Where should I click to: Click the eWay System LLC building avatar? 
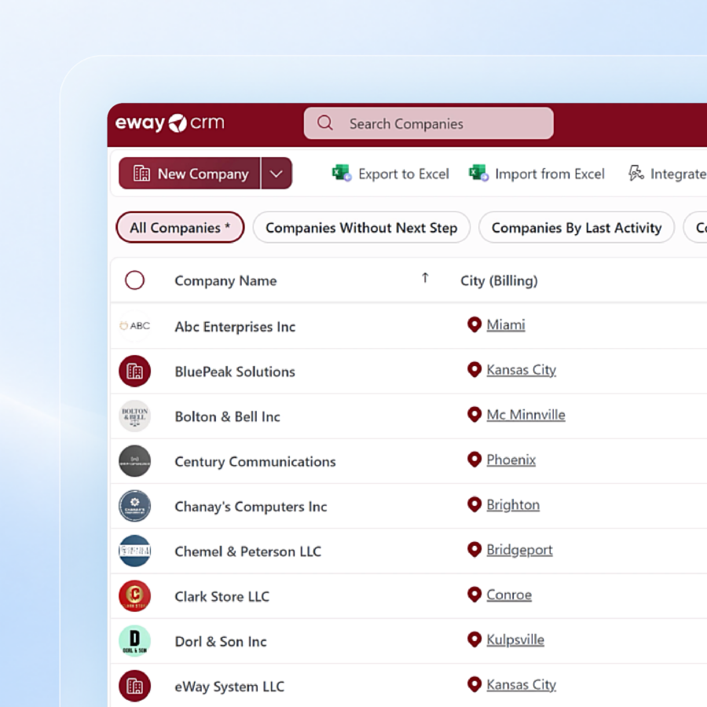(134, 686)
